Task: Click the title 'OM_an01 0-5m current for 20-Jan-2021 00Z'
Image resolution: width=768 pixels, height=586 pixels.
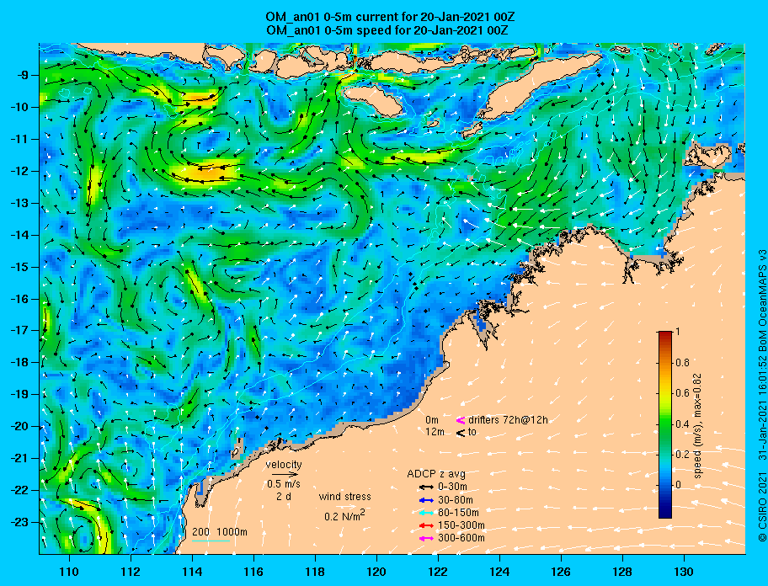Action: (390, 17)
